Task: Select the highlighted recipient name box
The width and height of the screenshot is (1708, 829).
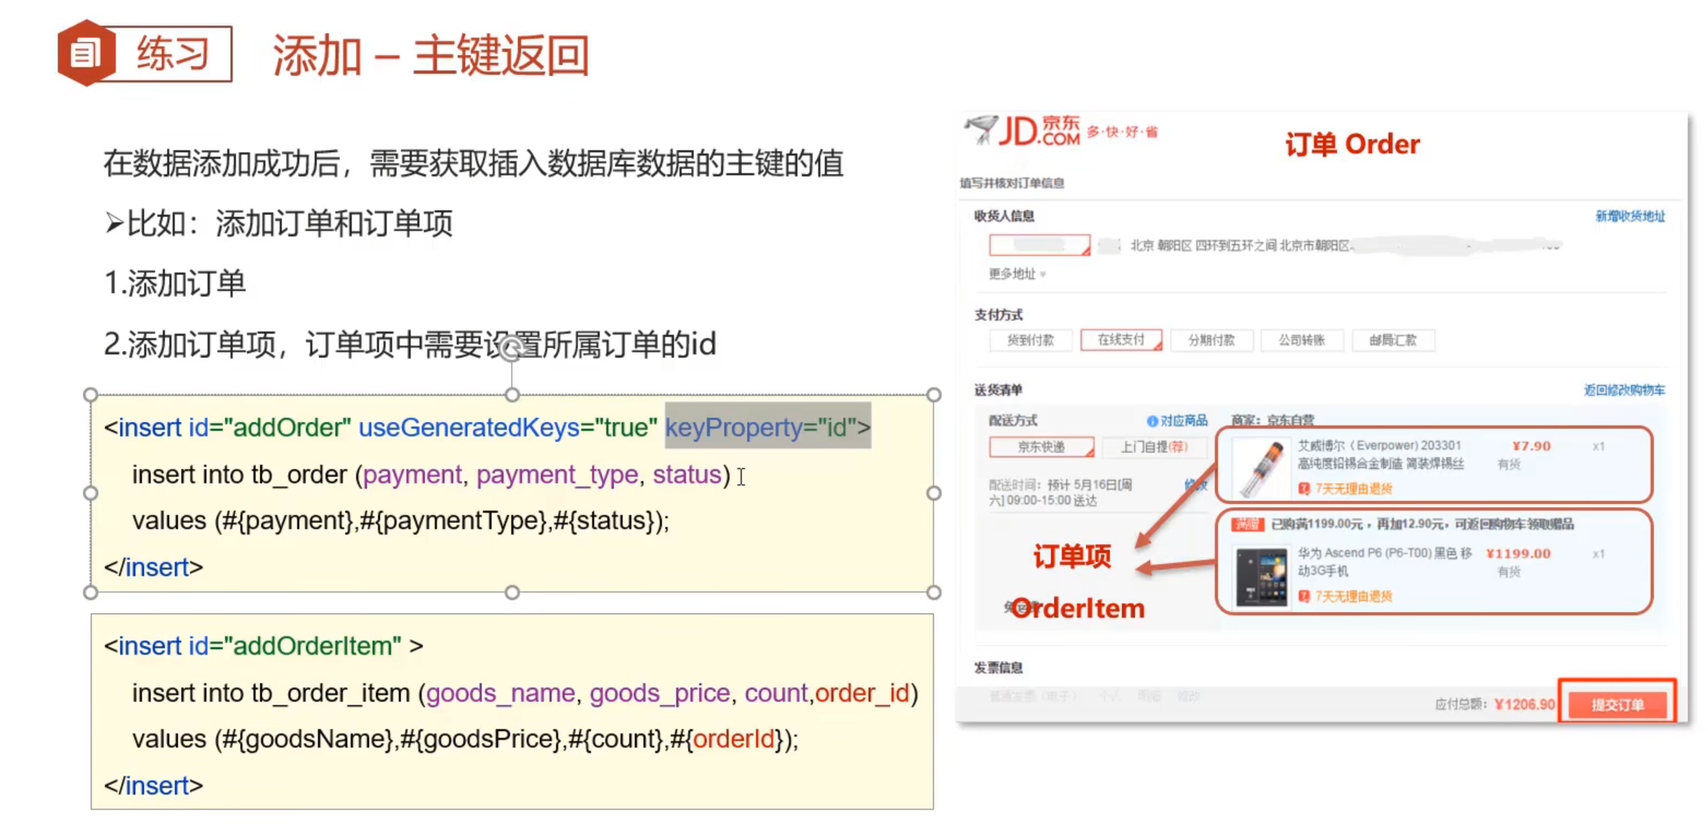Action: [x=1039, y=245]
